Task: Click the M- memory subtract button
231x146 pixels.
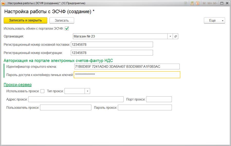Action: 215,3
